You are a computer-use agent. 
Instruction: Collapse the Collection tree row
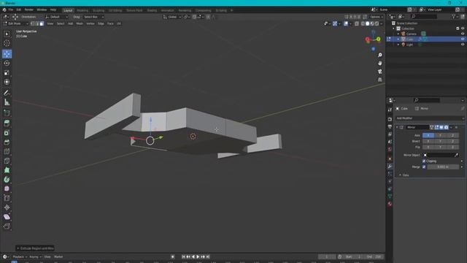(x=394, y=28)
